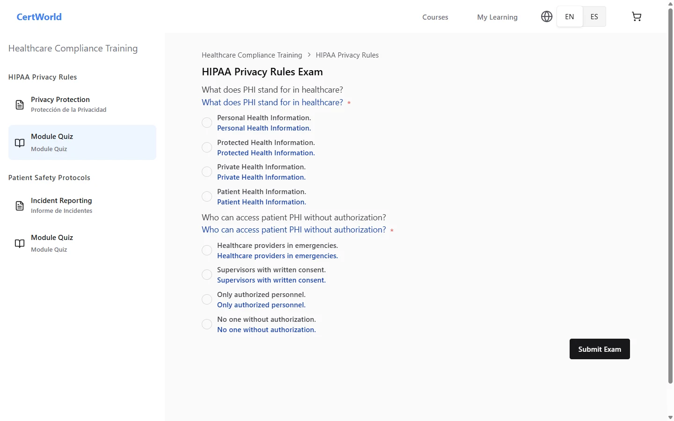674x421 pixels.
Task: Click the Incident Reporting document icon
Action: click(20, 206)
